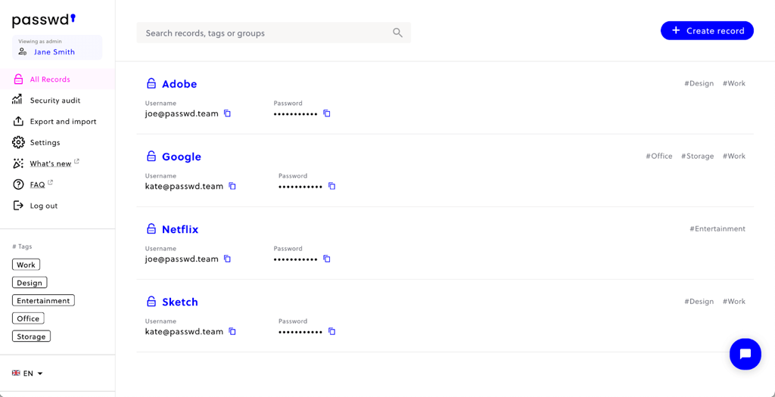Click the Create record button
This screenshot has height=397, width=775.
tap(707, 30)
